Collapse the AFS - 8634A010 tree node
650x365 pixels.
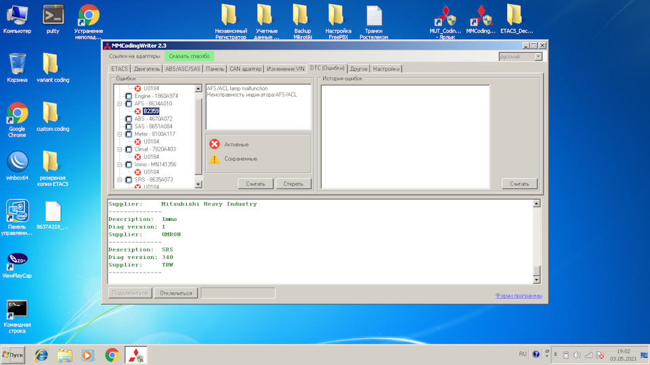pos(119,103)
